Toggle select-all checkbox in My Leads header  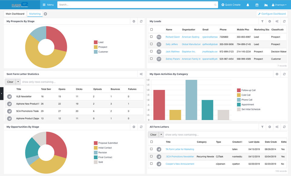point(152,29)
